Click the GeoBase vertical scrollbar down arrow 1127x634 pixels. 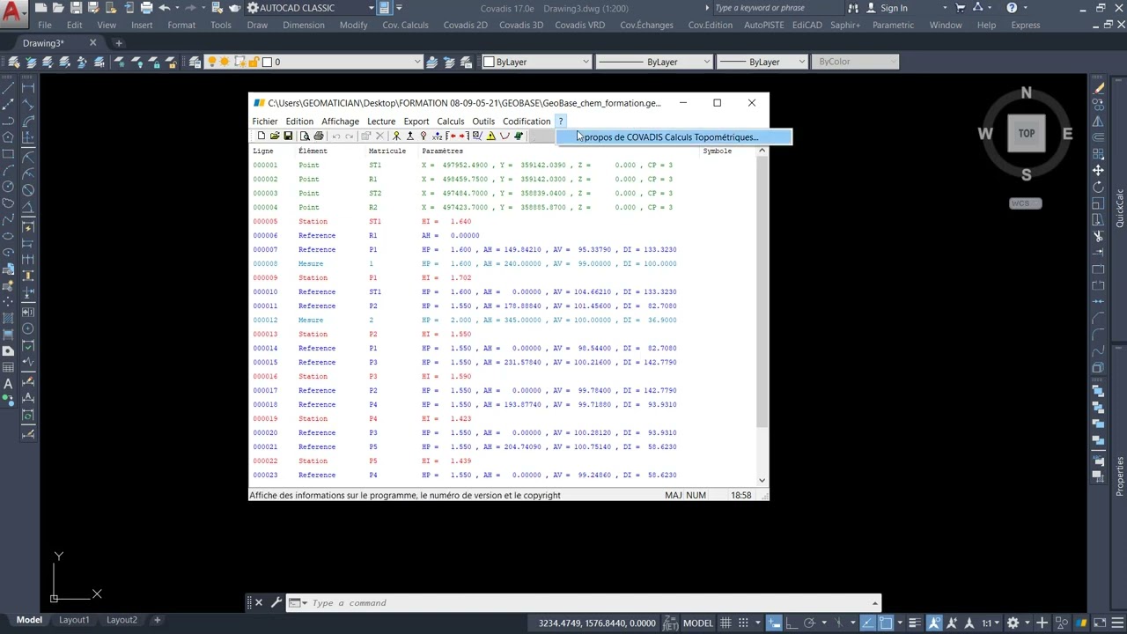pos(762,480)
